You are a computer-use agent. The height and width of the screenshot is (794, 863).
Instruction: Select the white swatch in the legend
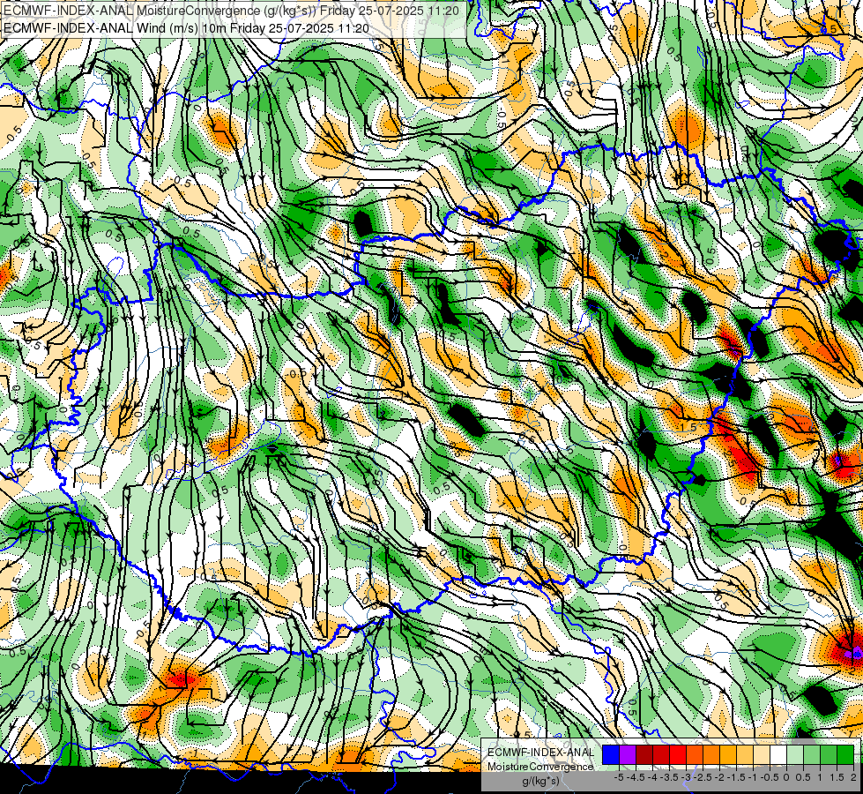[778, 755]
